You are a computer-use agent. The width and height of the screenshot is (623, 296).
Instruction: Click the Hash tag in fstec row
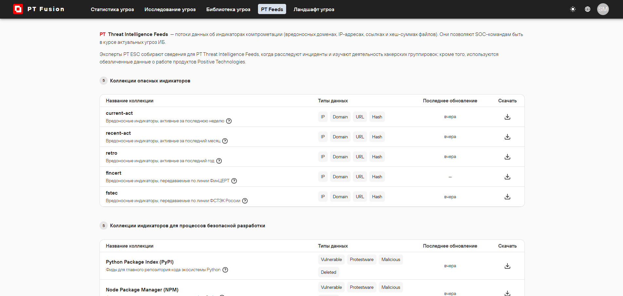(x=377, y=197)
